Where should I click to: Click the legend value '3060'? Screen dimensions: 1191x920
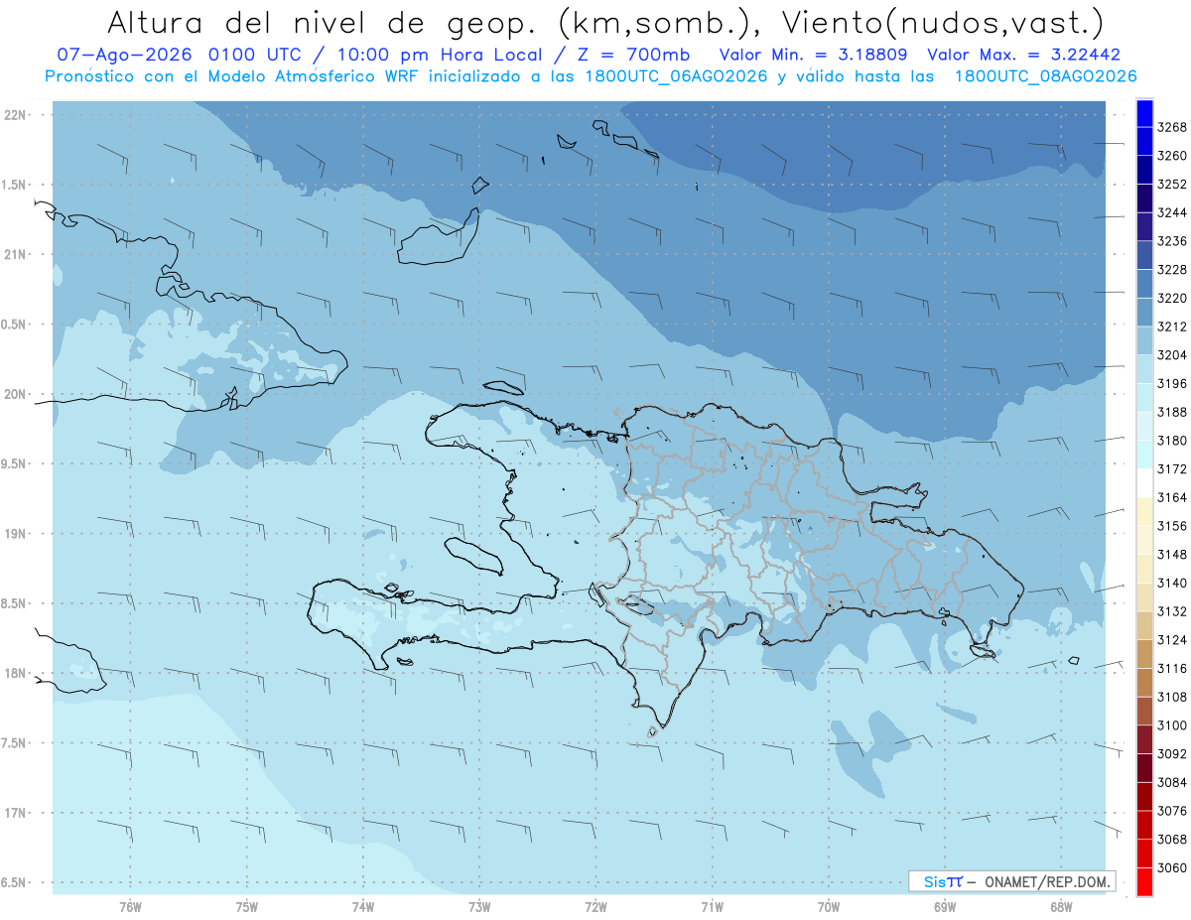pyautogui.click(x=1172, y=867)
